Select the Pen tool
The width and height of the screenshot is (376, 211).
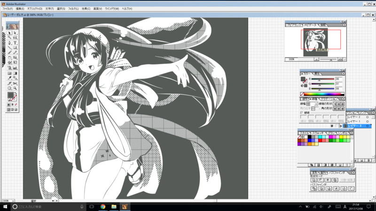click(9, 43)
